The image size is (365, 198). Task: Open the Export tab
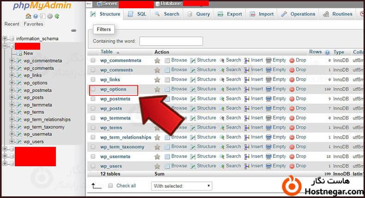pyautogui.click(x=230, y=14)
